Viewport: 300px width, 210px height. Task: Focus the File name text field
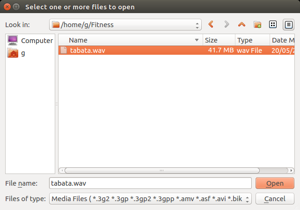pos(150,183)
